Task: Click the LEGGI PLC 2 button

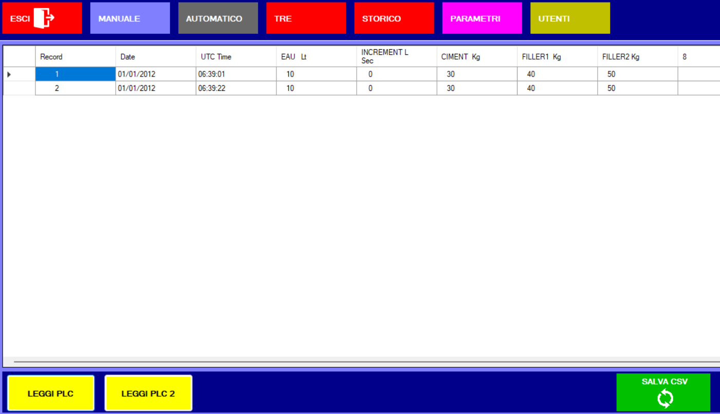Action: pos(149,393)
